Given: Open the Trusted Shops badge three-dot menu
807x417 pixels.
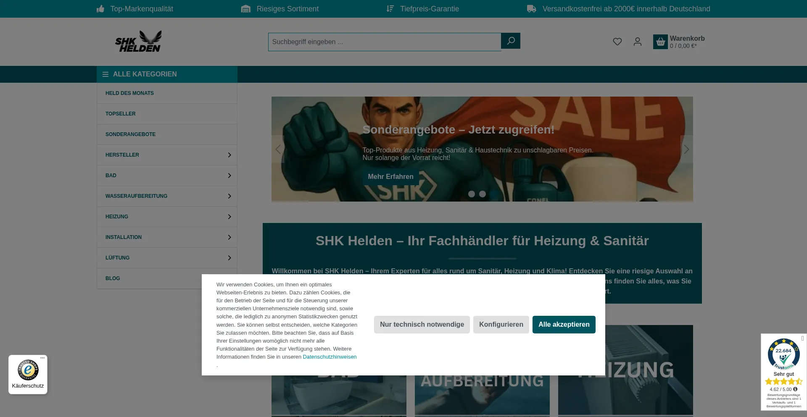Looking at the screenshot, I should (x=42, y=358).
